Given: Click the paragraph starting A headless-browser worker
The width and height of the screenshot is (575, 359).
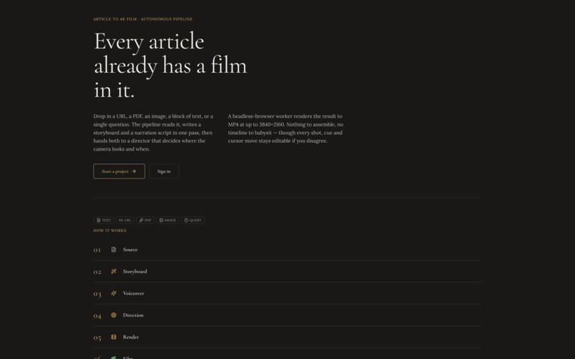Looking at the screenshot, I should coord(285,128).
